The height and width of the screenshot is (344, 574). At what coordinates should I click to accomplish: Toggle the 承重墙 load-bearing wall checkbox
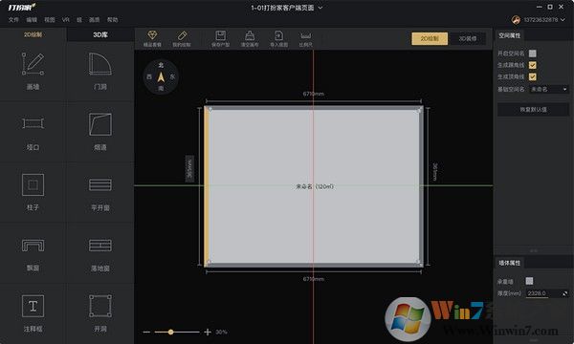529,281
